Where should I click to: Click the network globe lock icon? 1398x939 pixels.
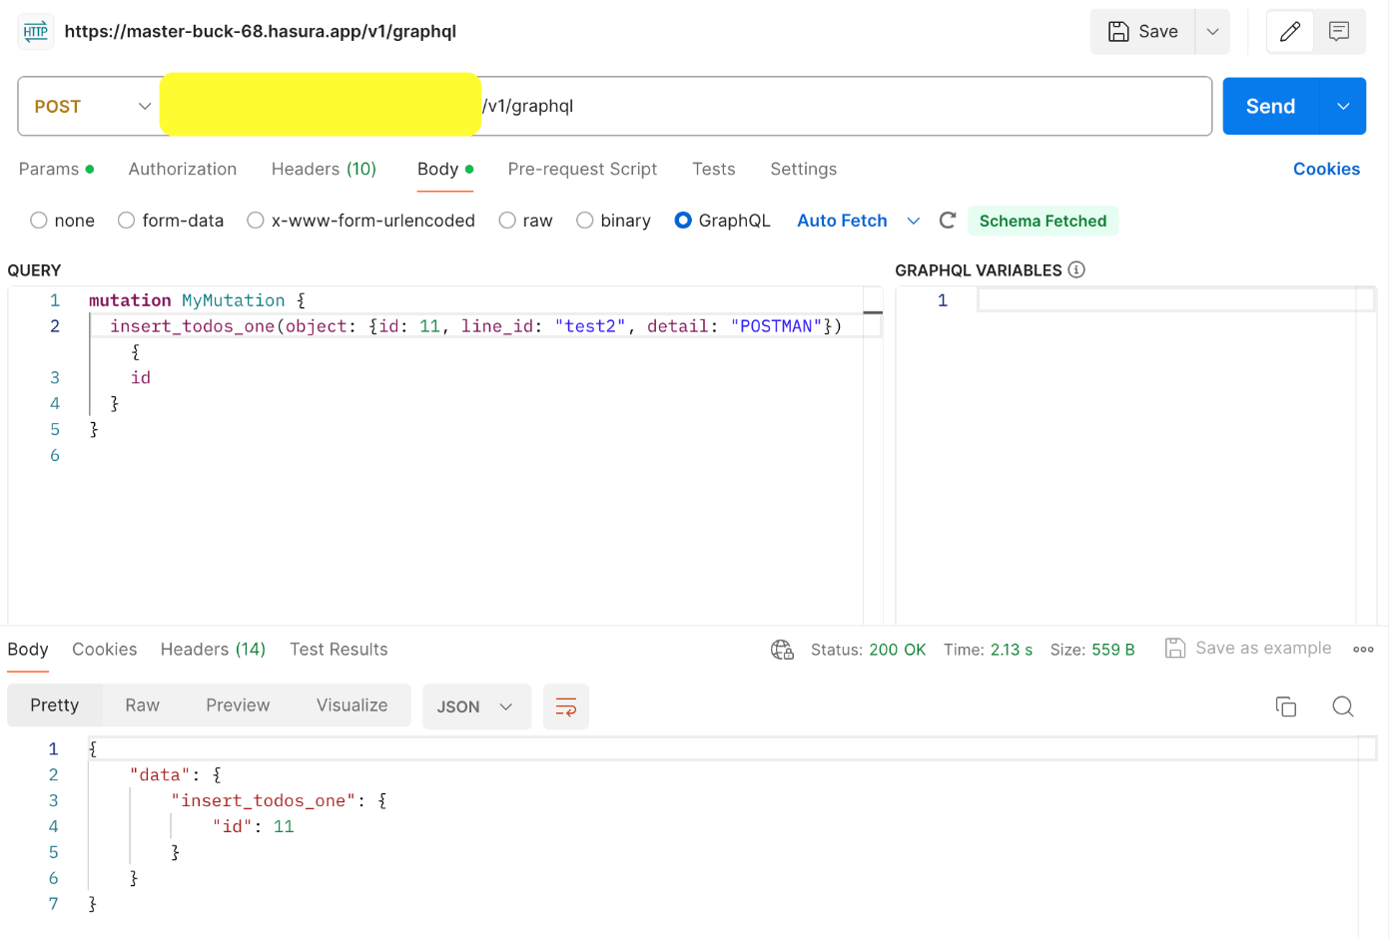(x=782, y=650)
